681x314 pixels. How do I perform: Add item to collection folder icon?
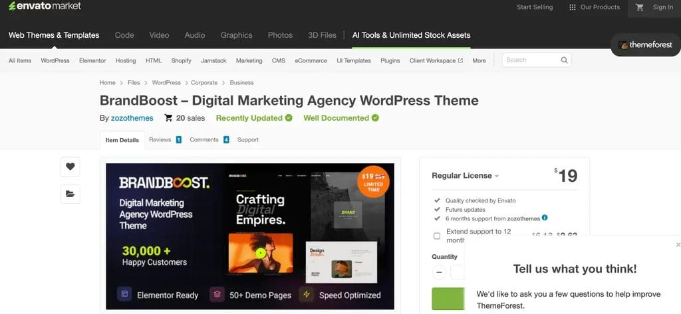pyautogui.click(x=70, y=194)
